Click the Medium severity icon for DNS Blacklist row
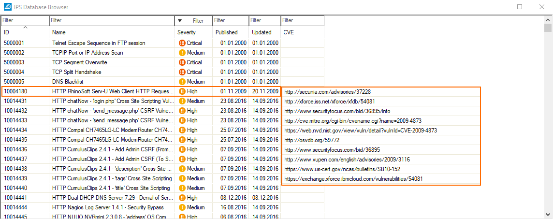553x219 pixels. 182,82
